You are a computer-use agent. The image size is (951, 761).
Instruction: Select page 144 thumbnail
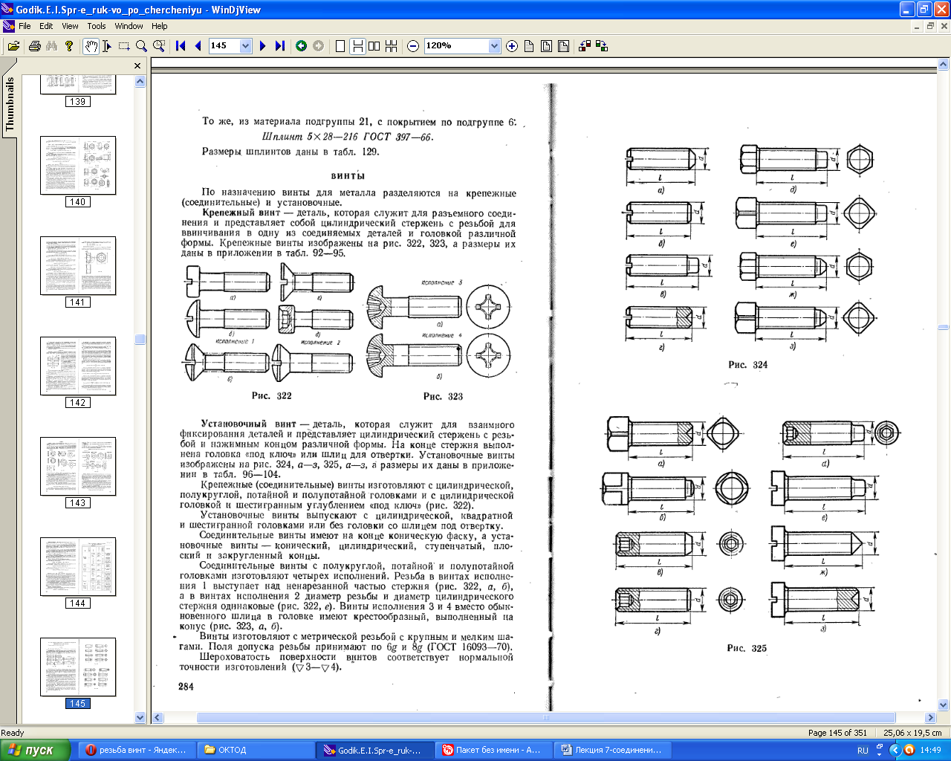78,567
